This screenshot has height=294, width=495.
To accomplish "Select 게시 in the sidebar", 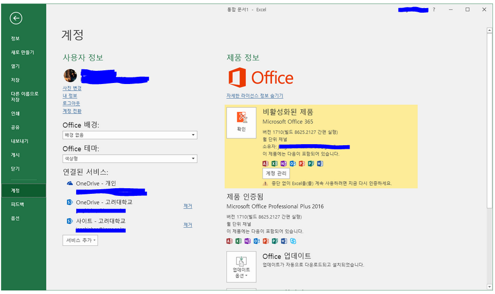I will [x=15, y=155].
